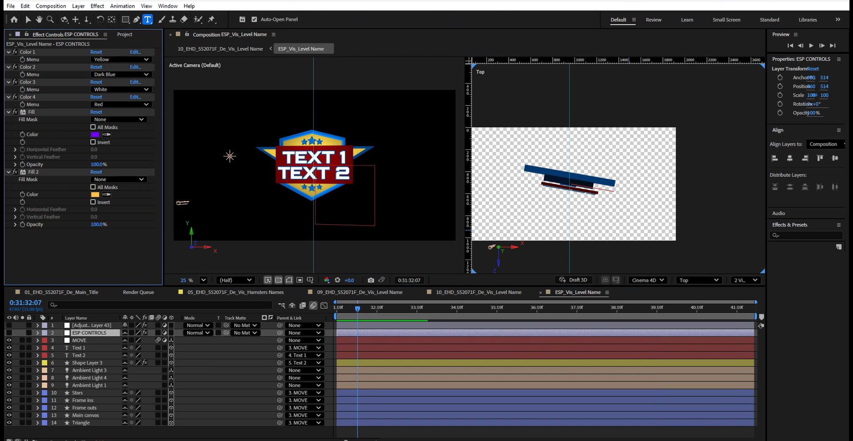Select the Zoom magnifier tool
Screen dimensions: 853x441
click(x=50, y=20)
